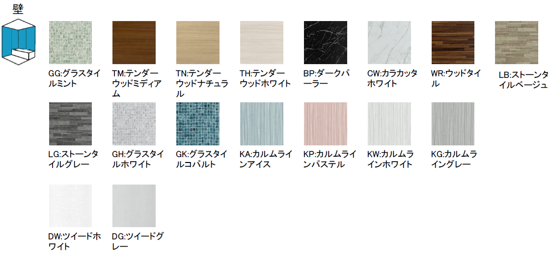Select the WR Wood Tile swatch
Image resolution: width=550 pixels, height=257 pixels.
(453, 43)
